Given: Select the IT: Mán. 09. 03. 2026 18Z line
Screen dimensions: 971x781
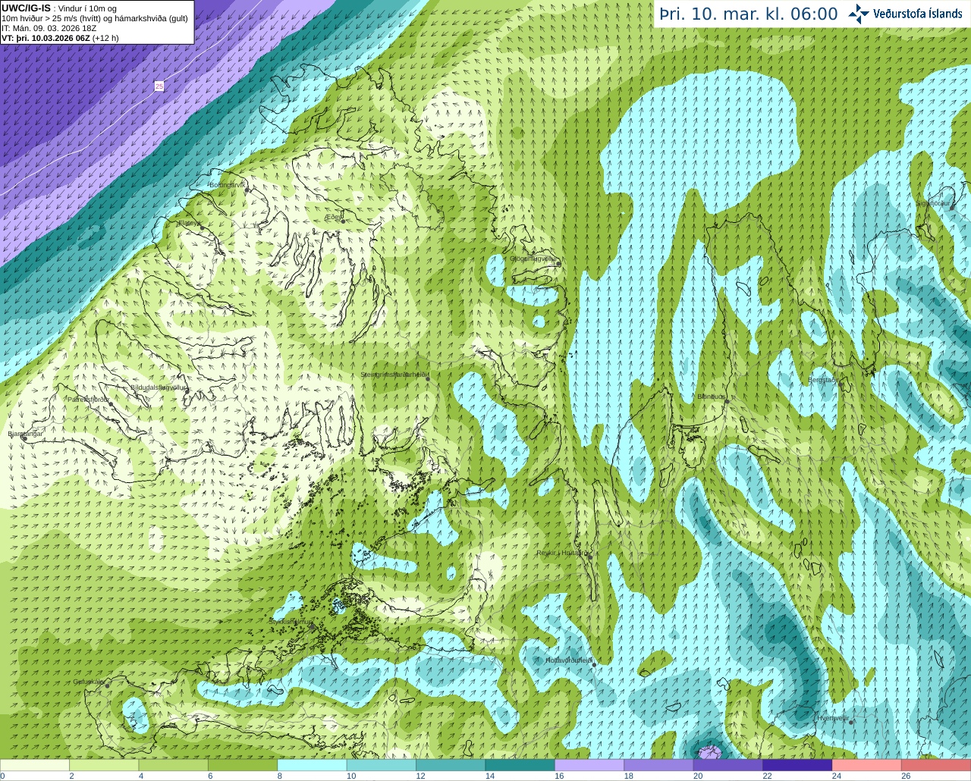Looking at the screenshot, I should tap(49, 28).
